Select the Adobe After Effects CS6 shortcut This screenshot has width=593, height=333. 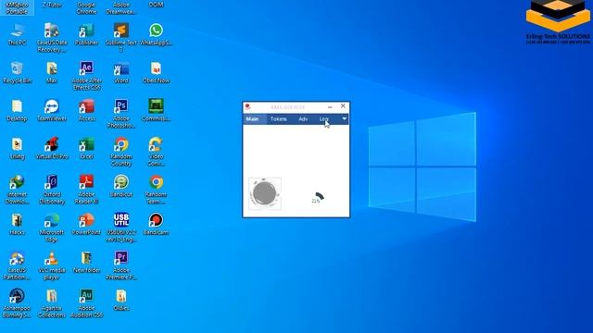(x=86, y=76)
